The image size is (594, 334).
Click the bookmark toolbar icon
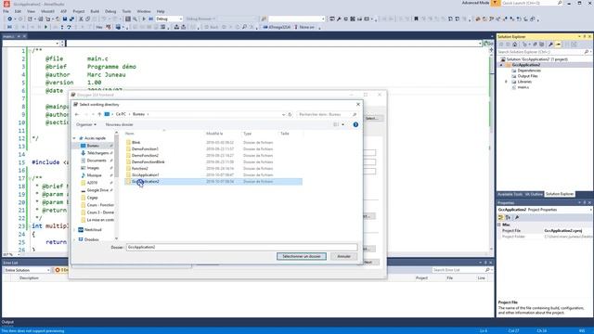[416, 19]
